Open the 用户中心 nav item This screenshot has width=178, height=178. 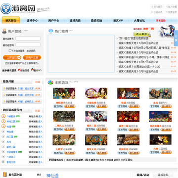[53, 21]
